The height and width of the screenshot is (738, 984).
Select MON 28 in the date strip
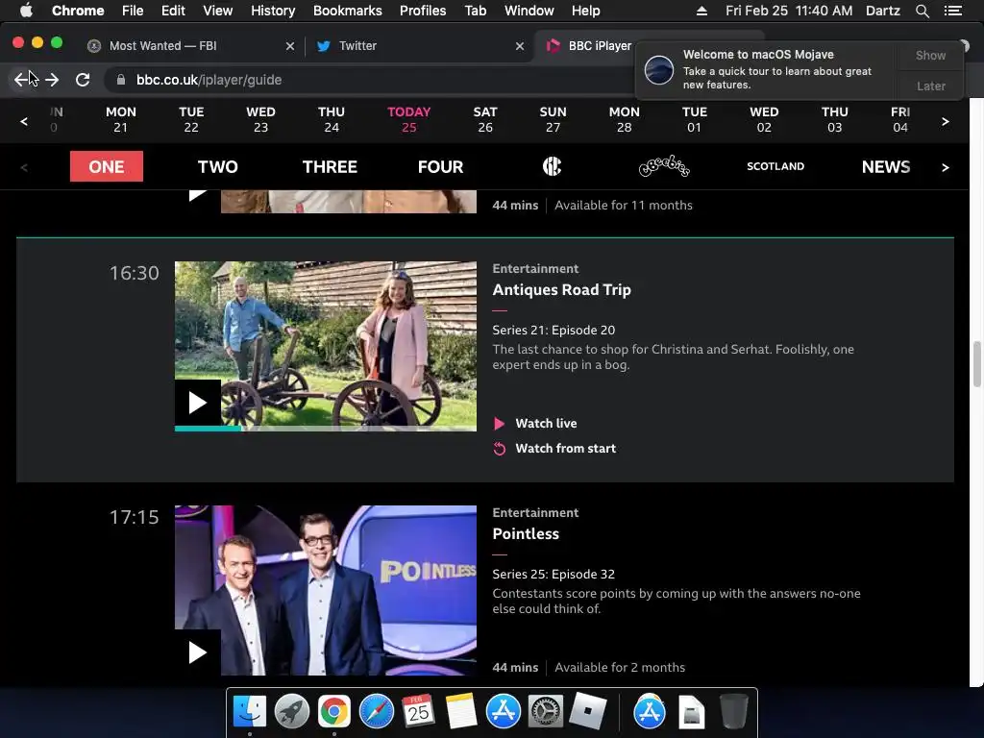(x=625, y=119)
